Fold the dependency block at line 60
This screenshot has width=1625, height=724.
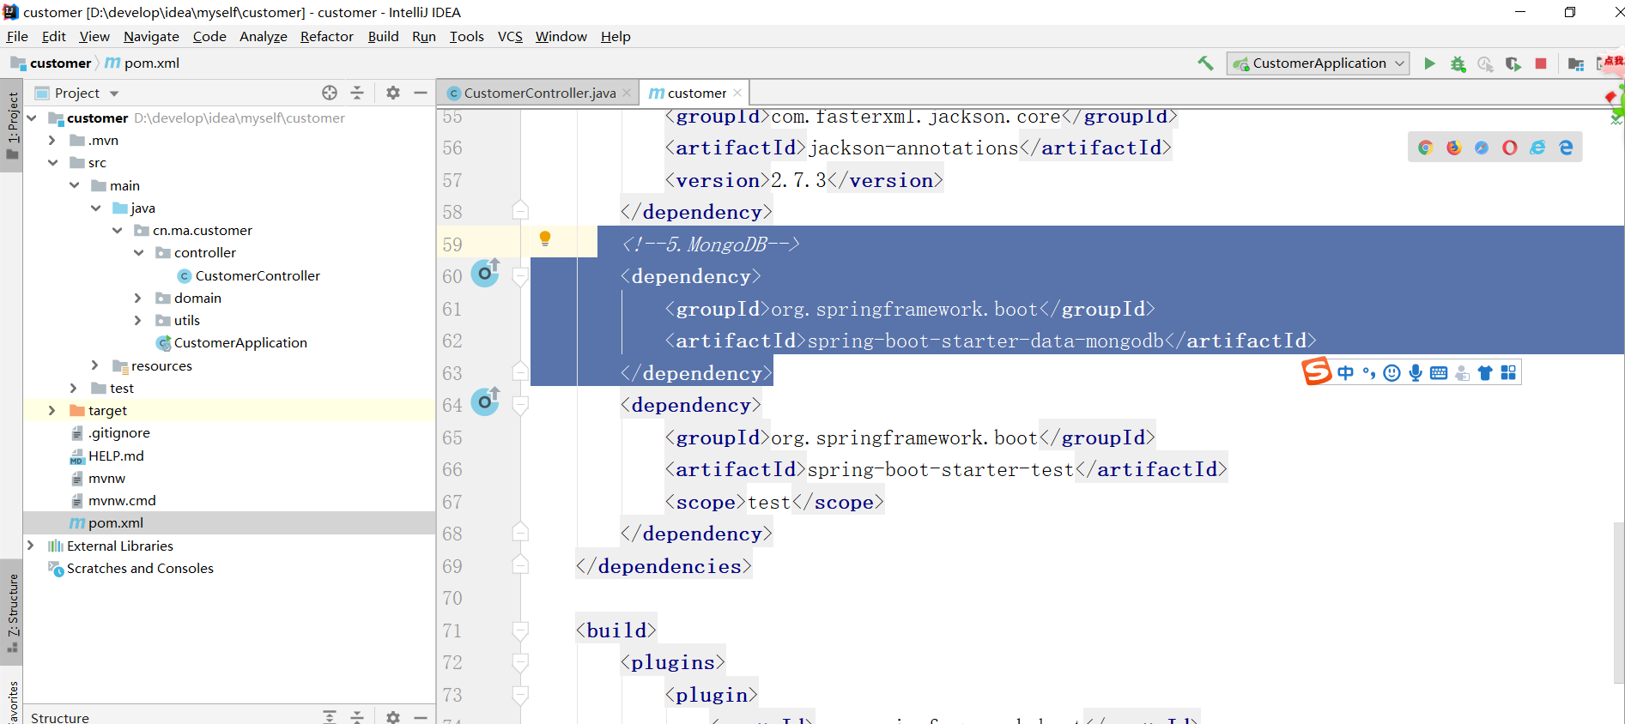[520, 276]
